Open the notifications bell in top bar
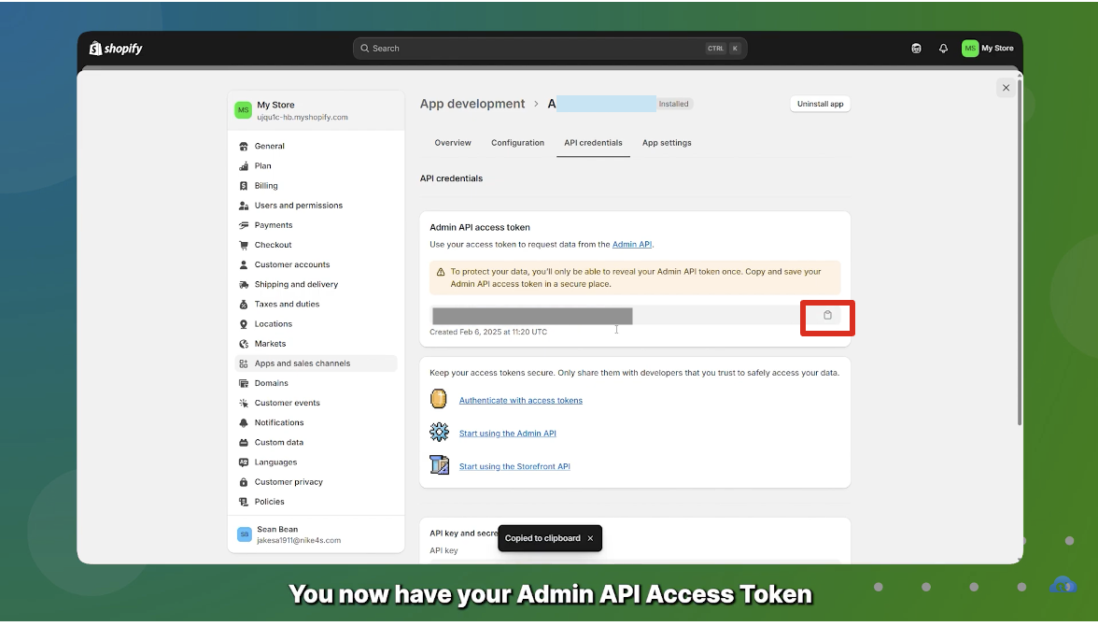Image resolution: width=1098 pixels, height=626 pixels. [943, 49]
